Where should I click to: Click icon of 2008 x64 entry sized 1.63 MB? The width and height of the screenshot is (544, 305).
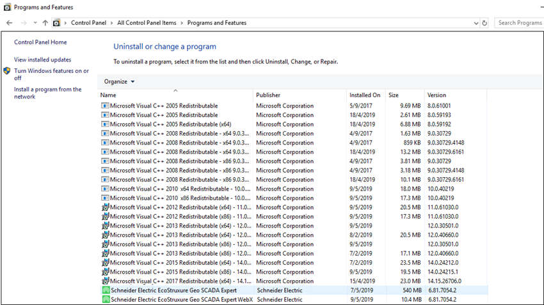tap(105, 134)
